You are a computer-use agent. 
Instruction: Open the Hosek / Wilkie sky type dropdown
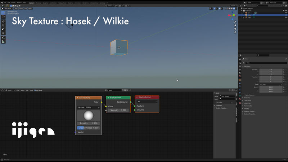coord(89,107)
